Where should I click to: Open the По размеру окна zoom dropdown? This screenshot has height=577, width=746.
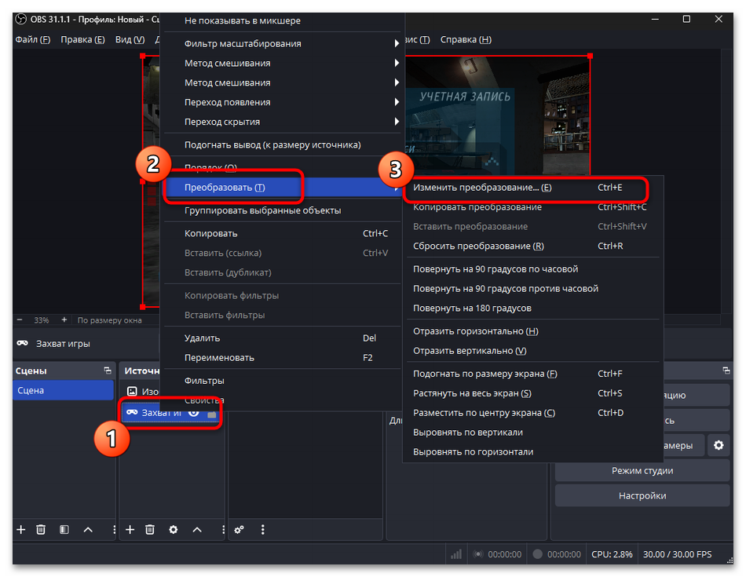(x=108, y=320)
